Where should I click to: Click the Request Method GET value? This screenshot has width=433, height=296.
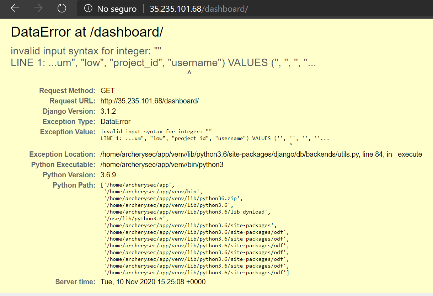[107, 91]
